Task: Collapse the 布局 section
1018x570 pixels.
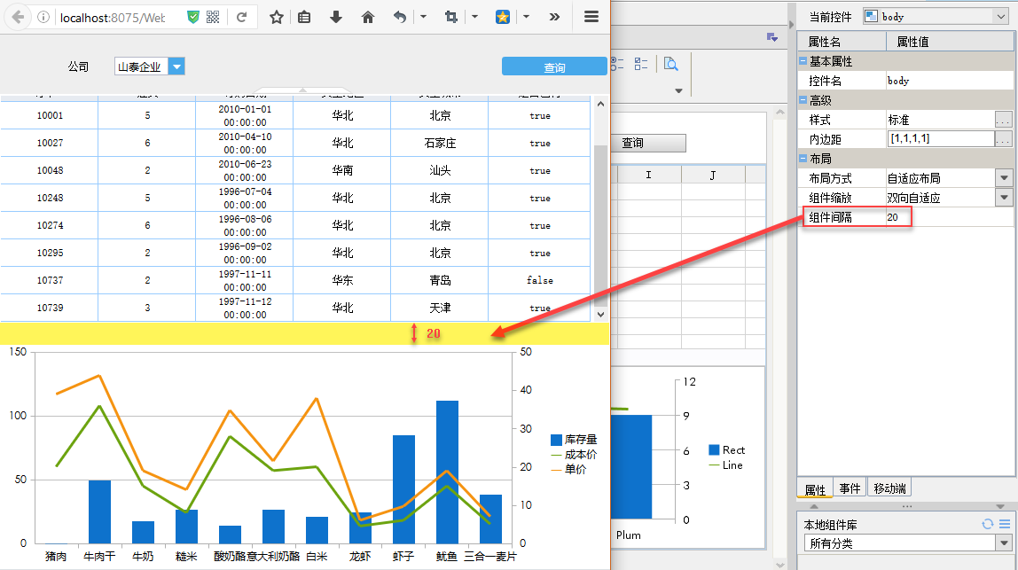Action: [803, 159]
